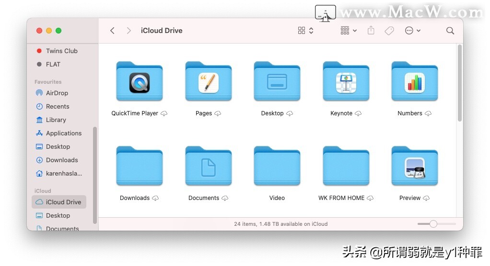Click the '24 items, 1.48 TB available' status text
This screenshot has height=266, width=490.
point(280,224)
